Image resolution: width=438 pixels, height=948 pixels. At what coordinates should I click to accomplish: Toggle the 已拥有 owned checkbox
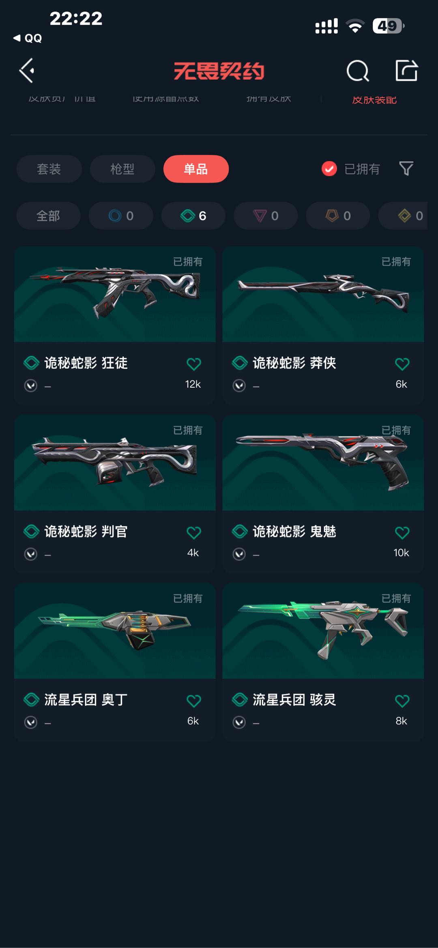tap(329, 169)
